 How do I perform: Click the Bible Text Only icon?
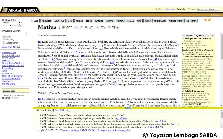(x=109, y=27)
